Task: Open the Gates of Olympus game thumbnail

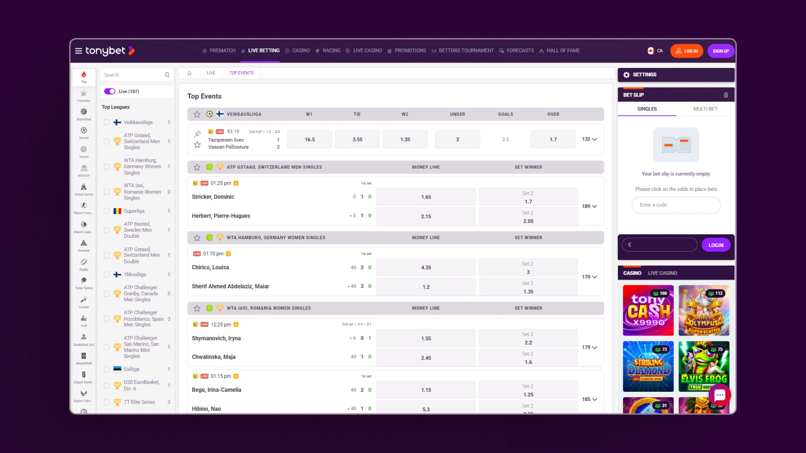Action: coord(704,310)
